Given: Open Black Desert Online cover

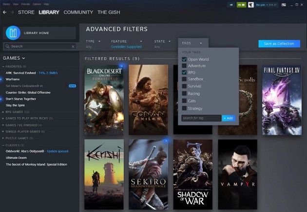Looking at the screenshot, I should pos(104,100).
